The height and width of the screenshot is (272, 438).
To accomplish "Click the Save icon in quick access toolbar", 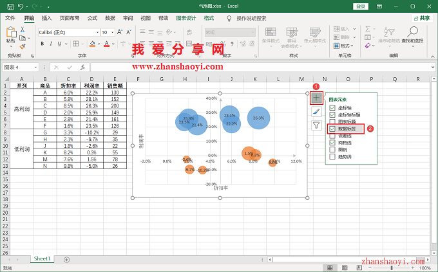I will pos(10,6).
